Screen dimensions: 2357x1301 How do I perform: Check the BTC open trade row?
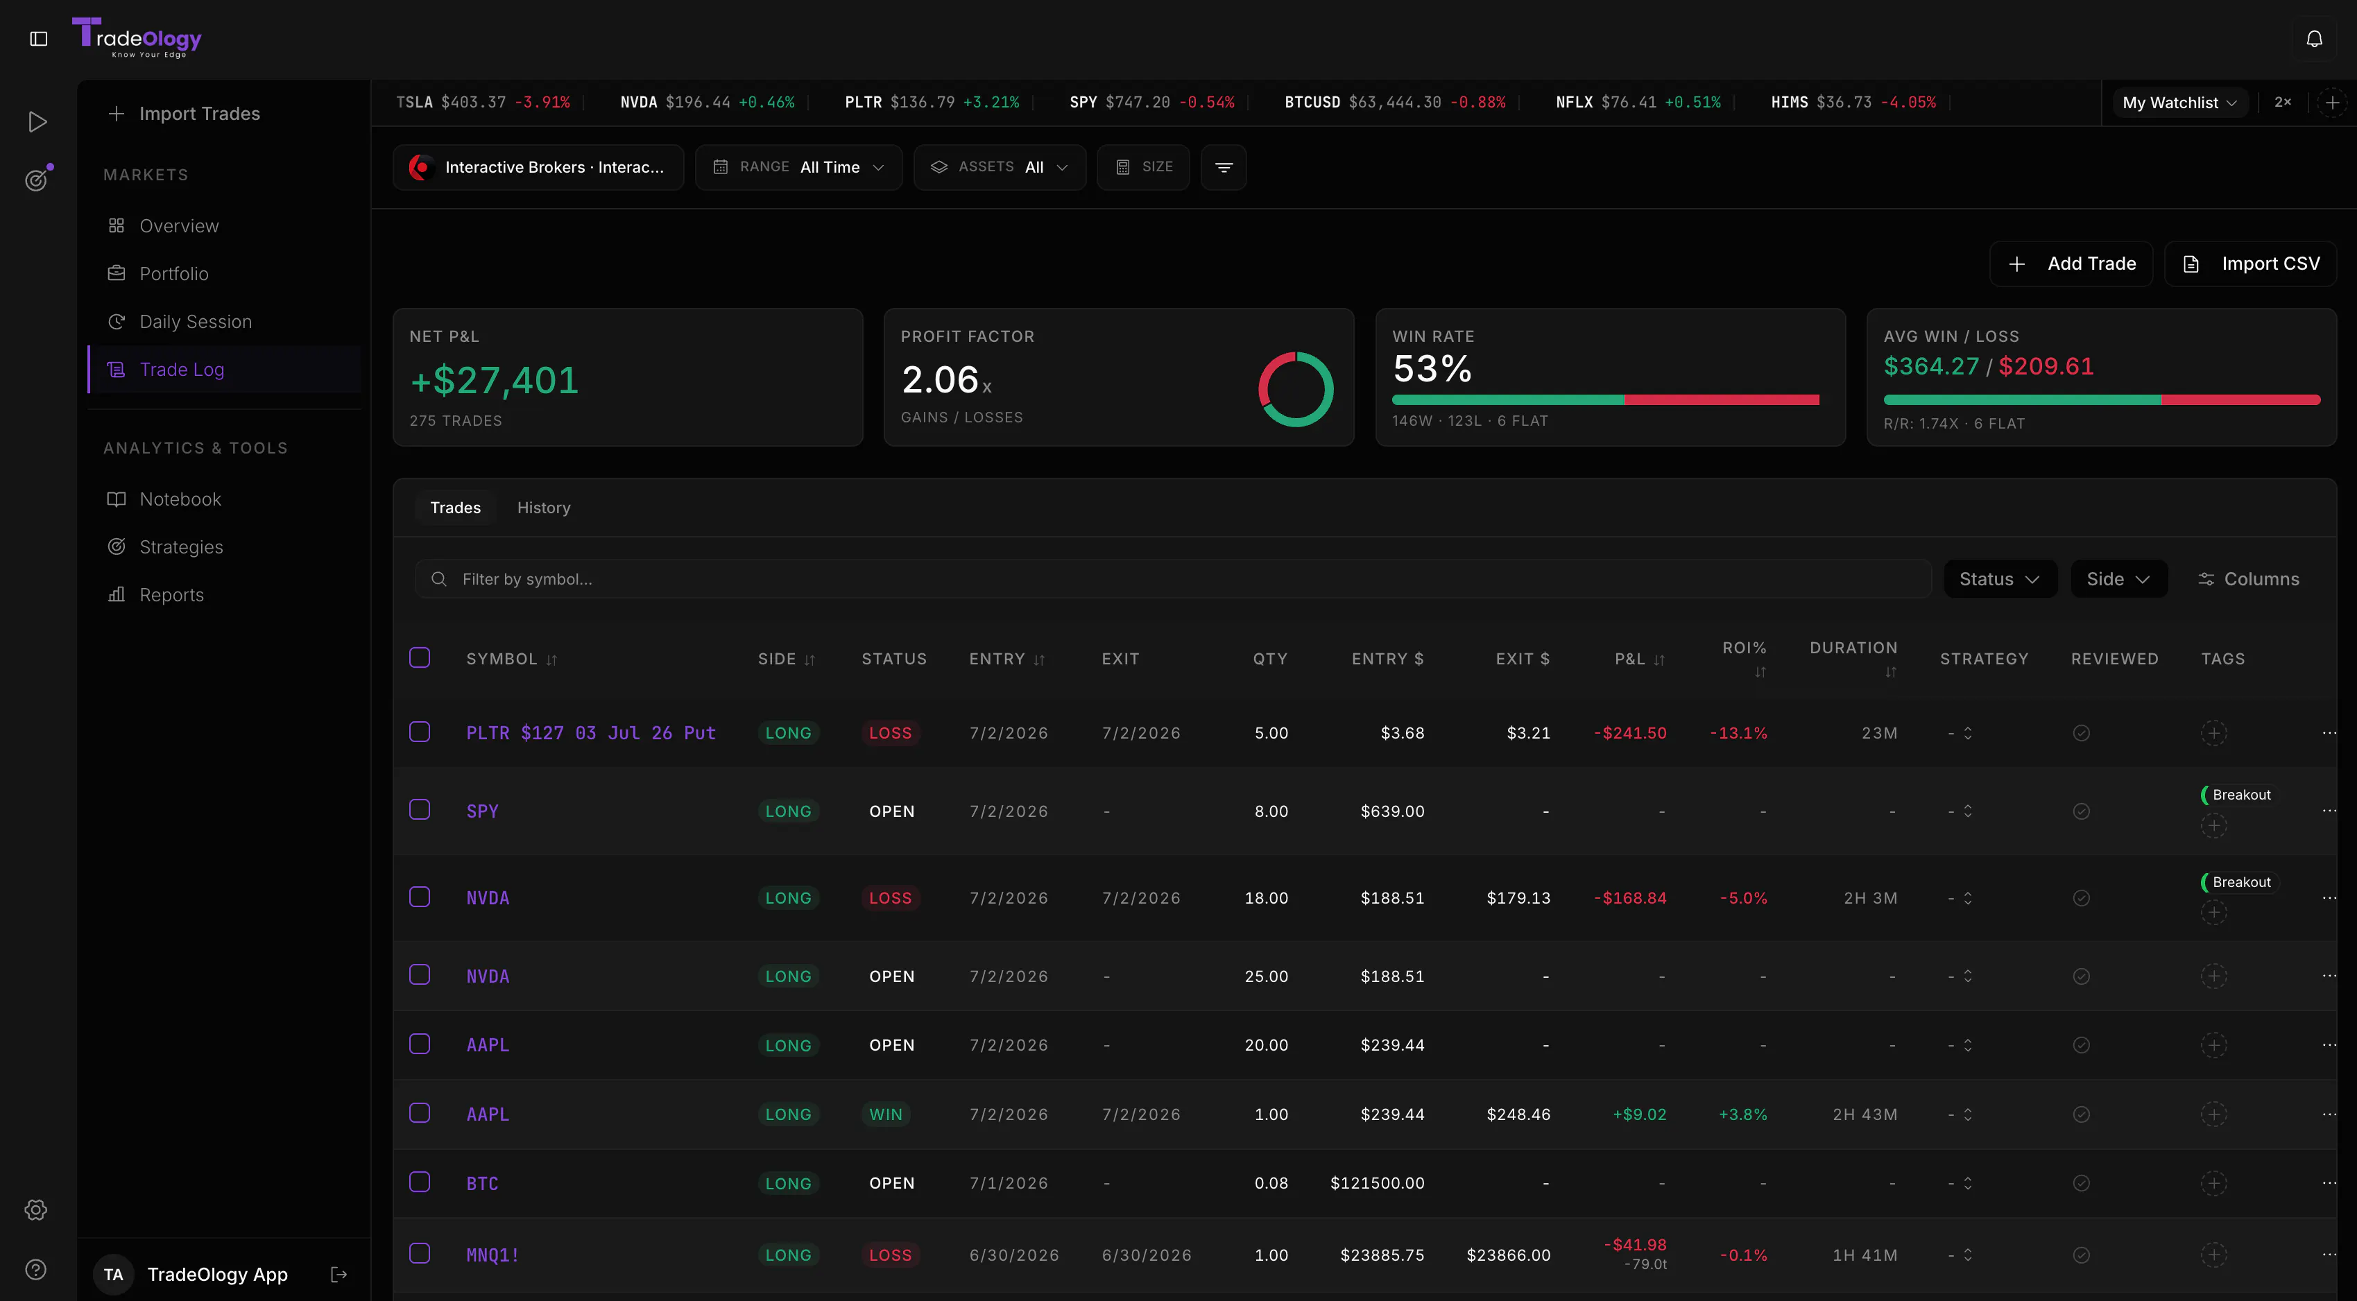point(419,1182)
